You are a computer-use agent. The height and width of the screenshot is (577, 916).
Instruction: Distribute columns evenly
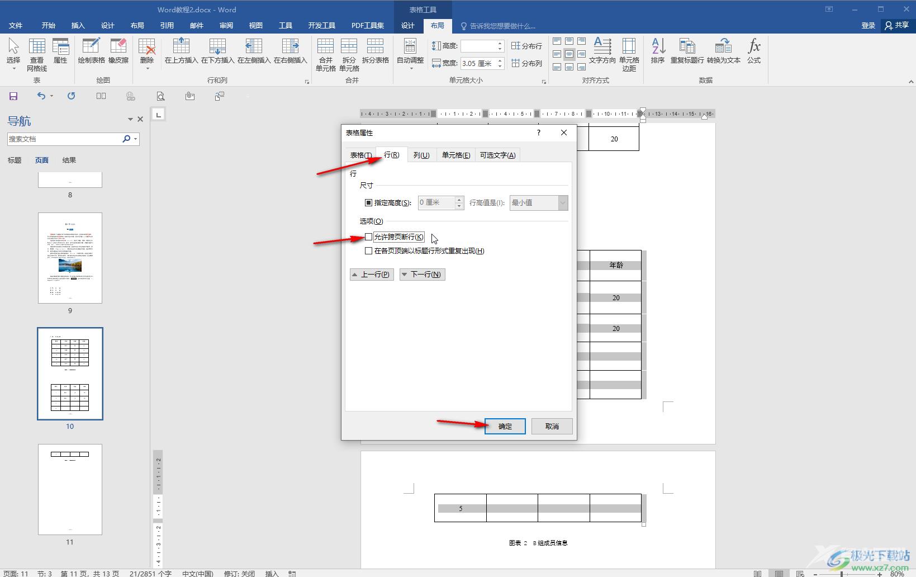[x=526, y=63]
